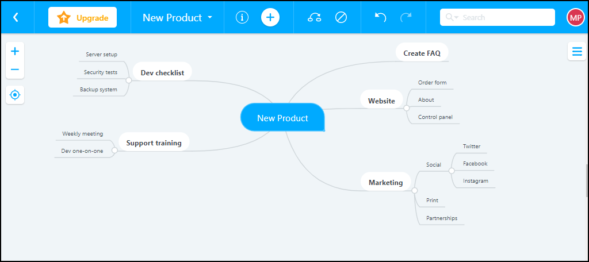Select the Print subtopic
589x262 pixels.
click(433, 200)
